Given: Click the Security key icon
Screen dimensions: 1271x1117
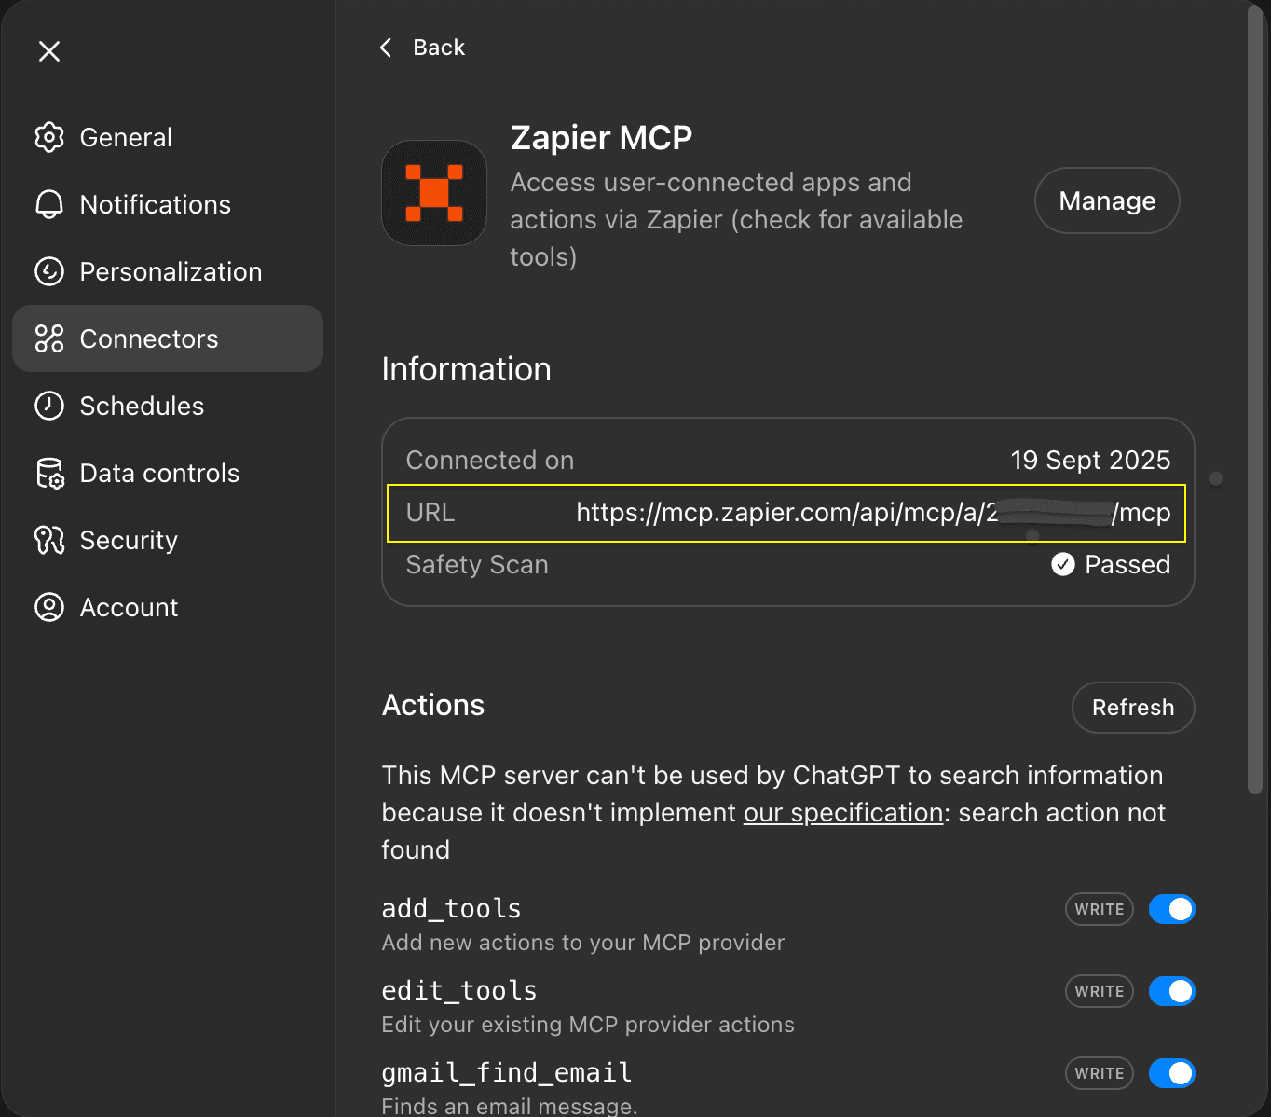Looking at the screenshot, I should pyautogui.click(x=49, y=540).
